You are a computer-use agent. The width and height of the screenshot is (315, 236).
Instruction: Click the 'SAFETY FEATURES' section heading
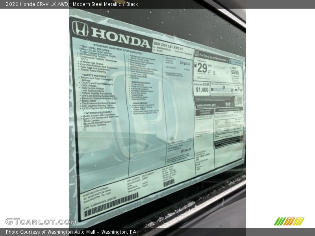94,76
